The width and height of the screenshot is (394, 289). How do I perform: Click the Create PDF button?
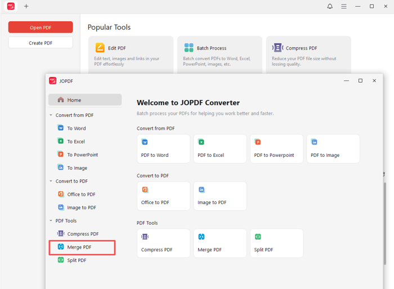pos(41,43)
